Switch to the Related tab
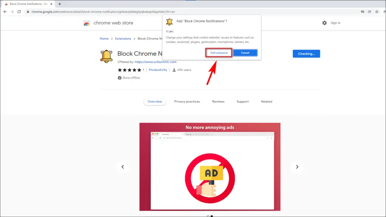386x217 pixels. (x=267, y=101)
